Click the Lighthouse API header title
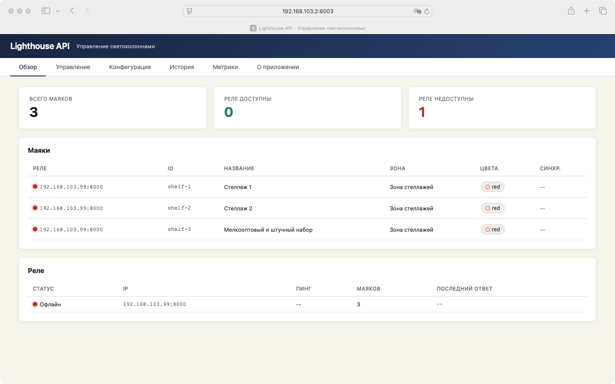615x384 pixels. (40, 46)
